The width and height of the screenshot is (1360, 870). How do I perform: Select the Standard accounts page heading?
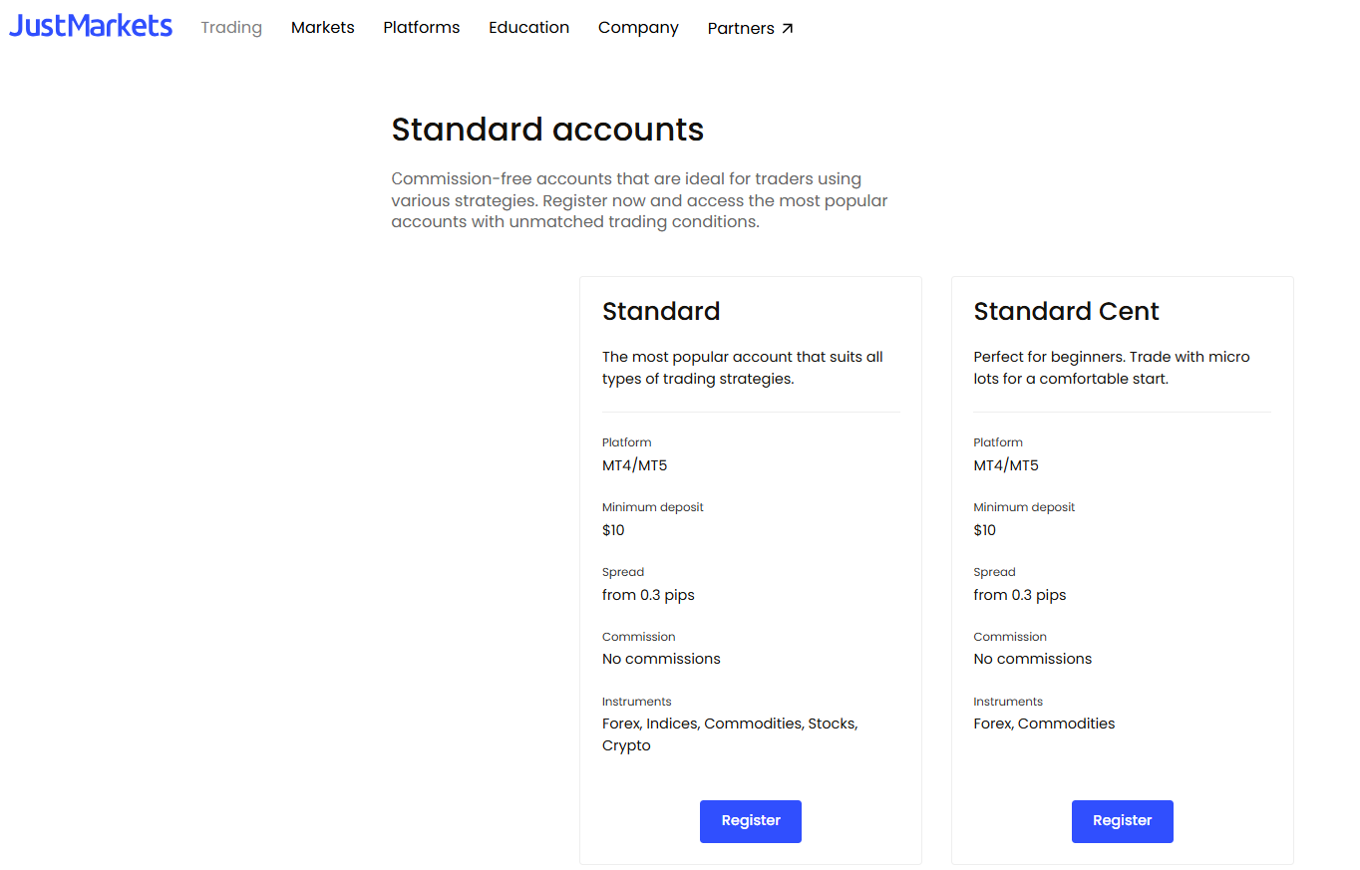[547, 130]
